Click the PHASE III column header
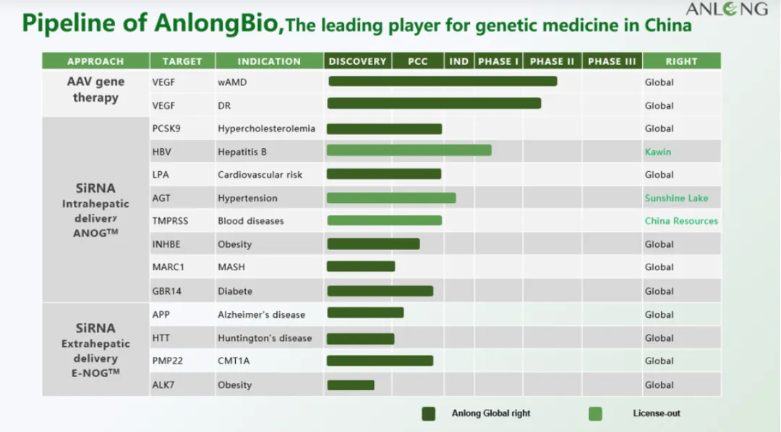The height and width of the screenshot is (432, 781). coord(612,61)
